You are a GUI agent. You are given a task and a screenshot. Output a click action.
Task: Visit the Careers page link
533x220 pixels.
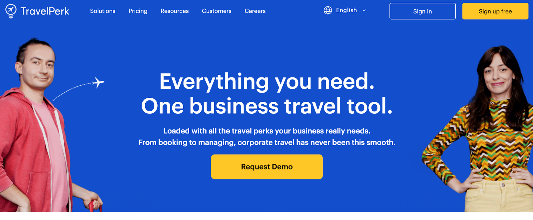pyautogui.click(x=255, y=11)
